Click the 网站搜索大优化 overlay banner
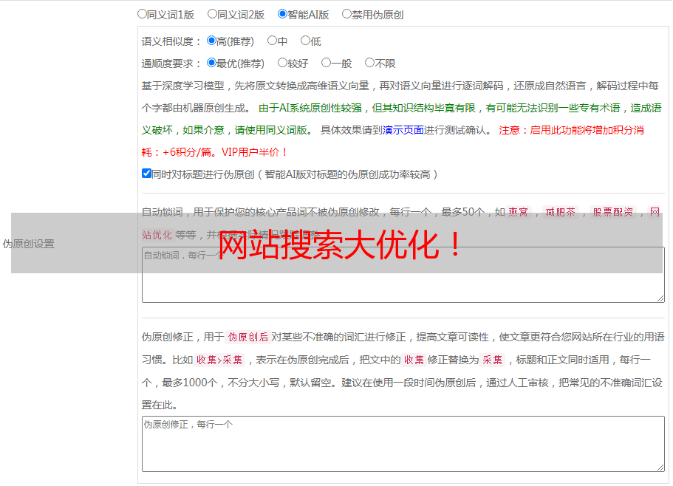The width and height of the screenshot is (673, 486). [x=340, y=244]
